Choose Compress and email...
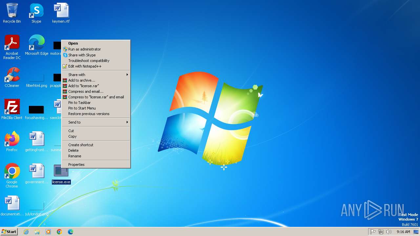Viewport: 420px width, 236px height. click(96, 91)
